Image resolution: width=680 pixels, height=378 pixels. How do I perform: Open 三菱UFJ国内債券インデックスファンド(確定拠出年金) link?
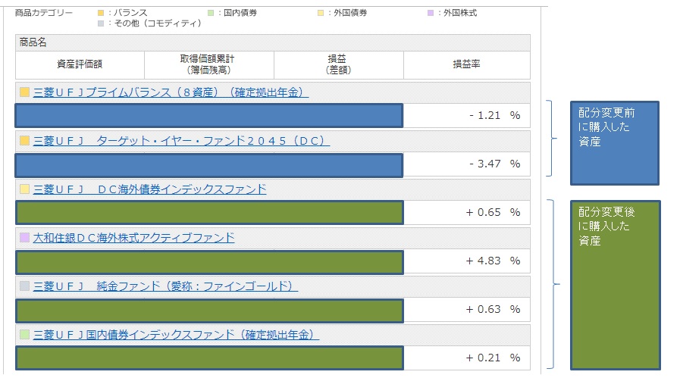176,335
